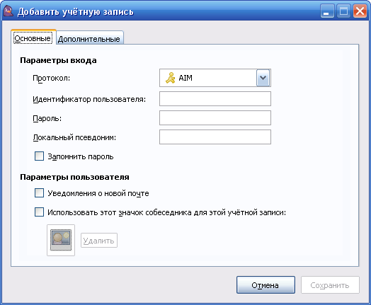Enable the Запомнить пароль checkbox

pos(39,156)
